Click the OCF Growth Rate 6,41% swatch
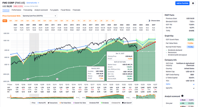This screenshot has height=107, width=198. coord(191,40)
